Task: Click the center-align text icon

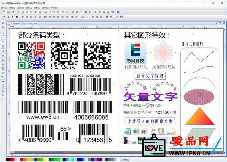Action: (x=27, y=17)
